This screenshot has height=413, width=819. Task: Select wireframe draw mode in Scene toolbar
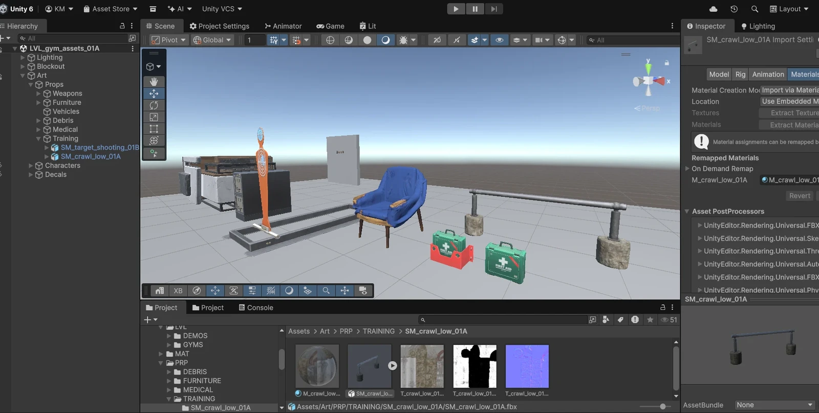coord(330,40)
